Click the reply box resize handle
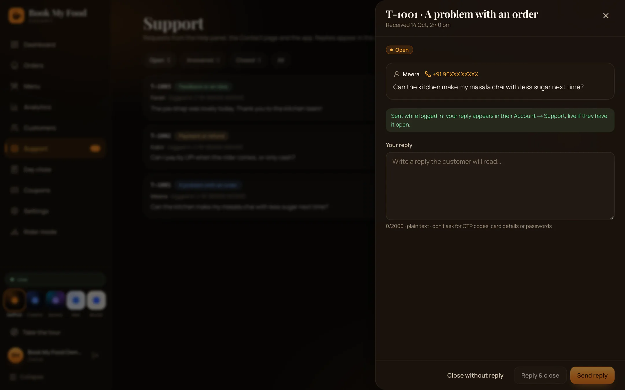 tap(612, 218)
